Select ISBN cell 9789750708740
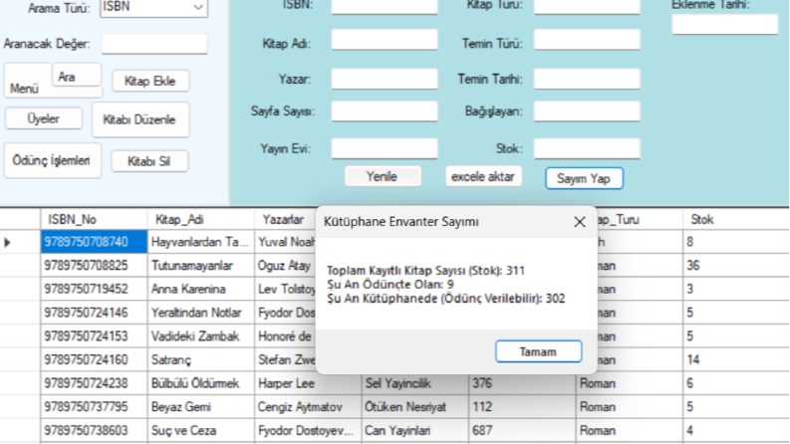The image size is (790, 444). coord(95,242)
